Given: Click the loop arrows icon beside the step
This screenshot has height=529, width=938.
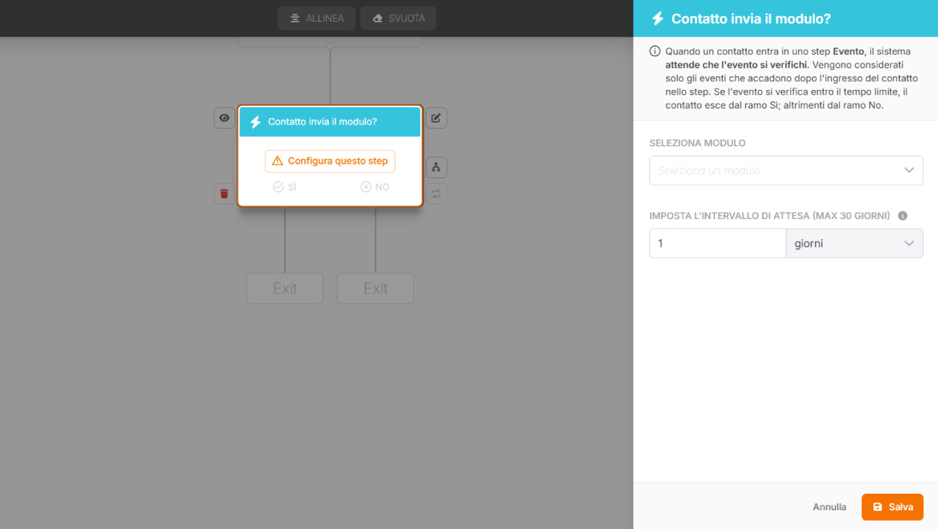Looking at the screenshot, I should point(437,194).
